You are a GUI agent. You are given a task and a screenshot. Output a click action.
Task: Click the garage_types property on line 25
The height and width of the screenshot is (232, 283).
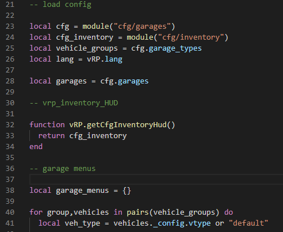175,48
